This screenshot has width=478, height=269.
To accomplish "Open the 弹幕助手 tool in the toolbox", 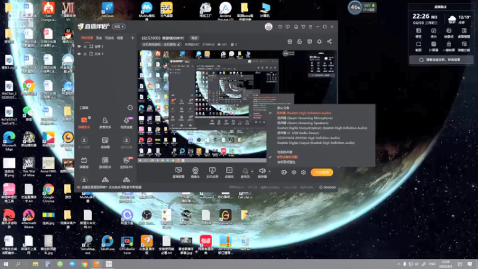I will (84, 123).
